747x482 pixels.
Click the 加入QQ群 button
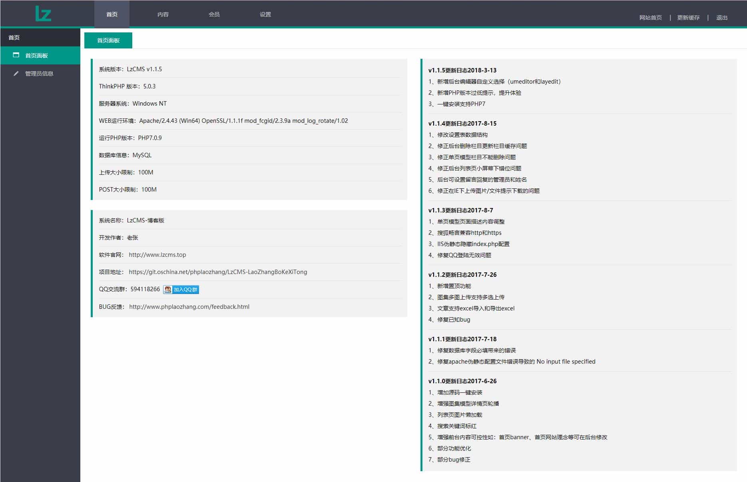click(x=181, y=289)
